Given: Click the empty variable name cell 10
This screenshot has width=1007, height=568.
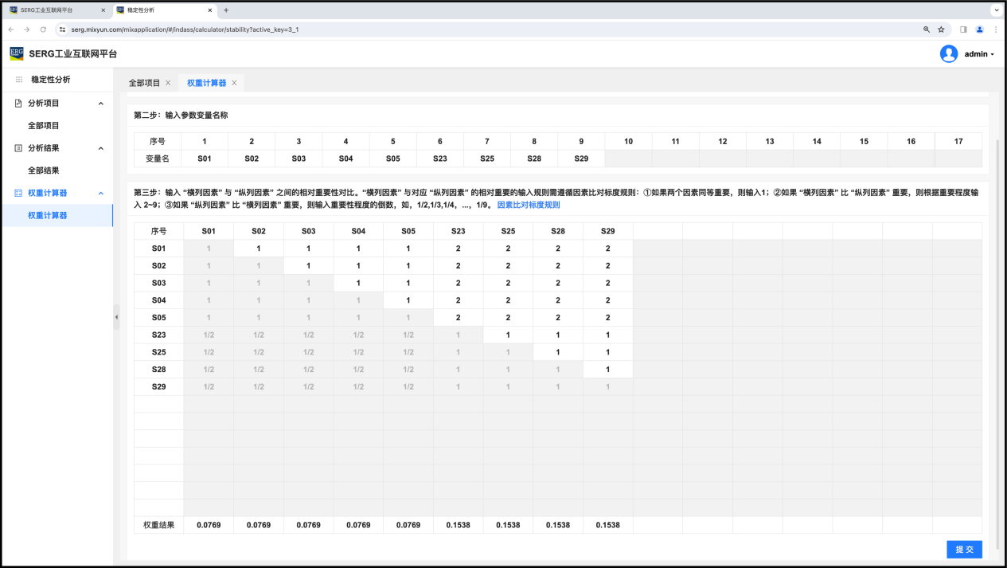Looking at the screenshot, I should [628, 159].
